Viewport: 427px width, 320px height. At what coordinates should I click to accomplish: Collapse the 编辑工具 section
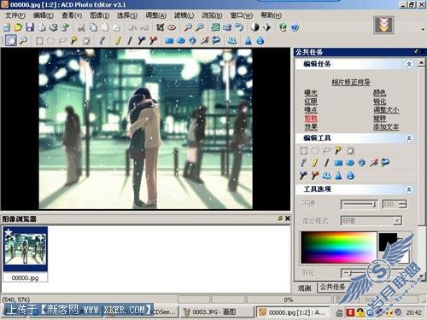tap(409, 138)
